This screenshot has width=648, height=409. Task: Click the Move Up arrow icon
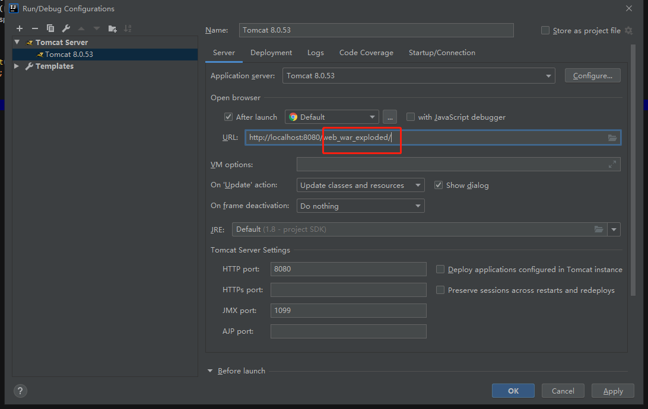(x=81, y=28)
